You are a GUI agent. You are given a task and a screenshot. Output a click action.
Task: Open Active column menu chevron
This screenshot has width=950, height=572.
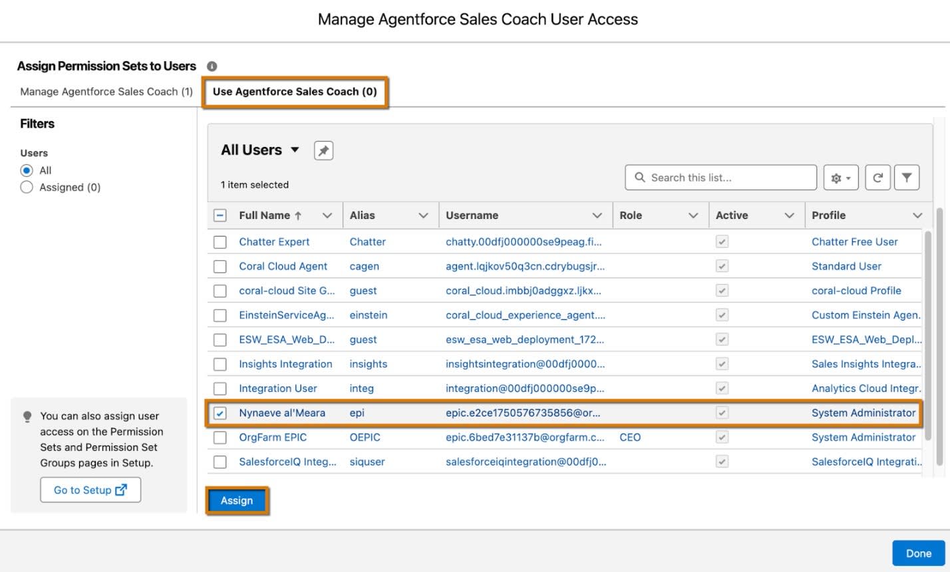[790, 215]
